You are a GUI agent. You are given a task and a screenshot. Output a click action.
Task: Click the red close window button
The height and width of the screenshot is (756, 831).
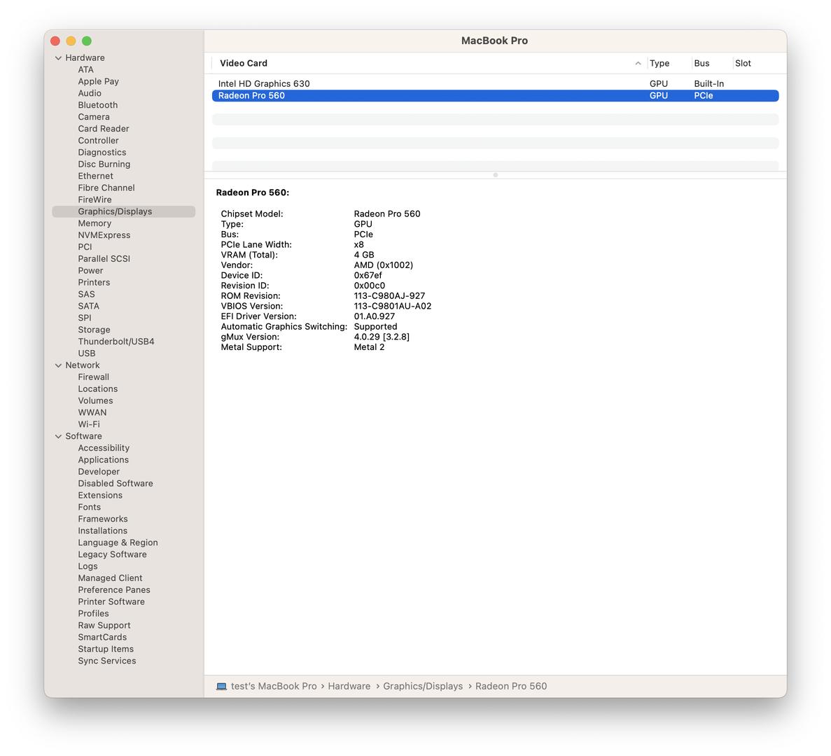55,41
